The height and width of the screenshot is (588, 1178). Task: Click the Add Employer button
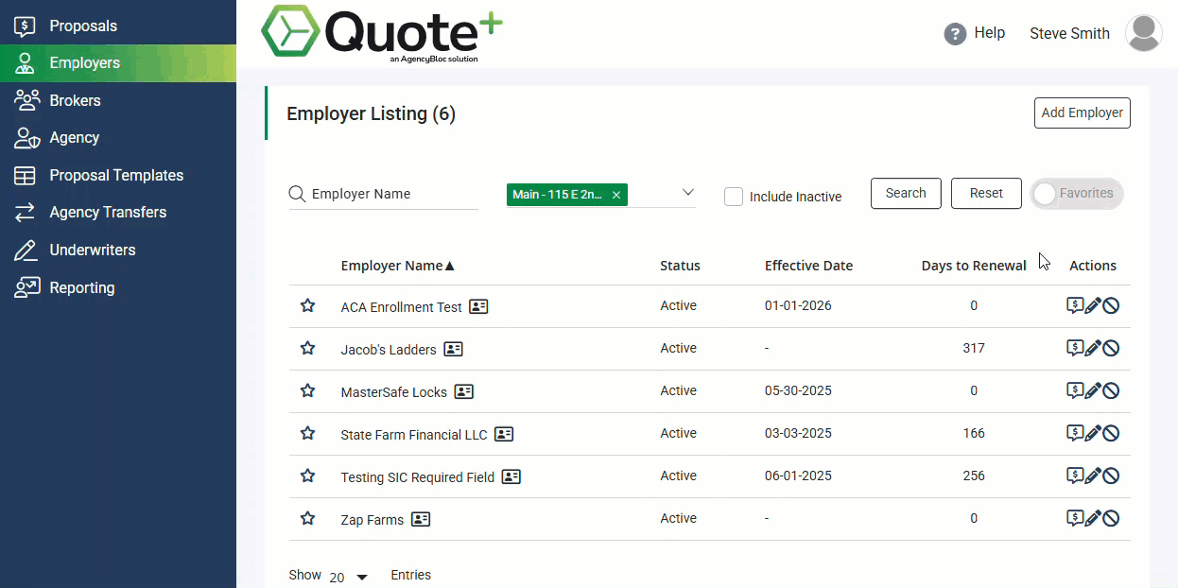1082,112
